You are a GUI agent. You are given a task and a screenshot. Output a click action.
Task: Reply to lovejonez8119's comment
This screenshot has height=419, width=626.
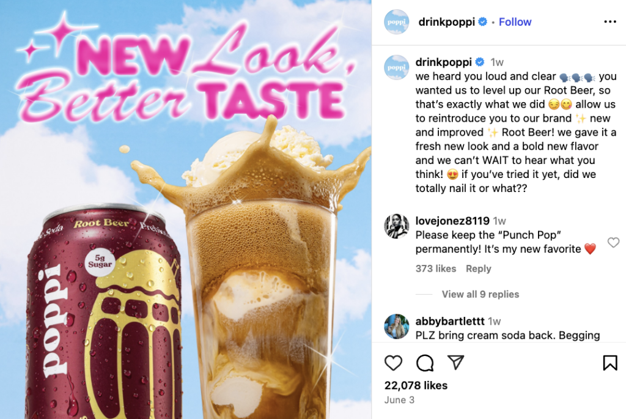[x=478, y=269]
